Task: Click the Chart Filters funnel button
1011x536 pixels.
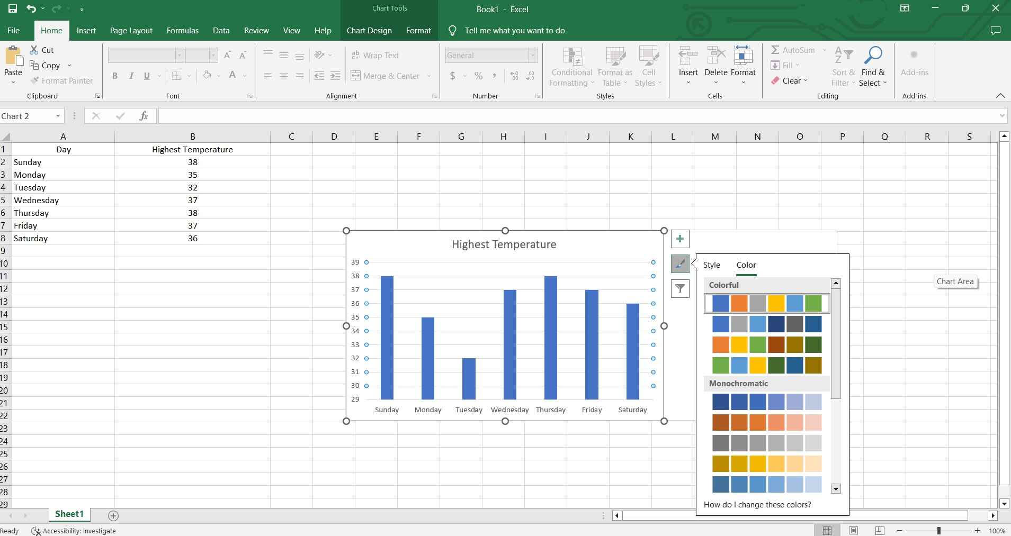Action: pos(680,288)
